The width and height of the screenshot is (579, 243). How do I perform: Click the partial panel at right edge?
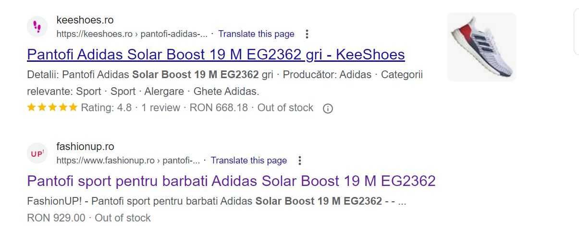coord(577,32)
